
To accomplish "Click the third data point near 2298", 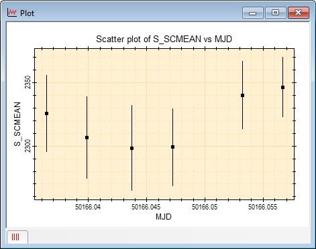I will (131, 148).
